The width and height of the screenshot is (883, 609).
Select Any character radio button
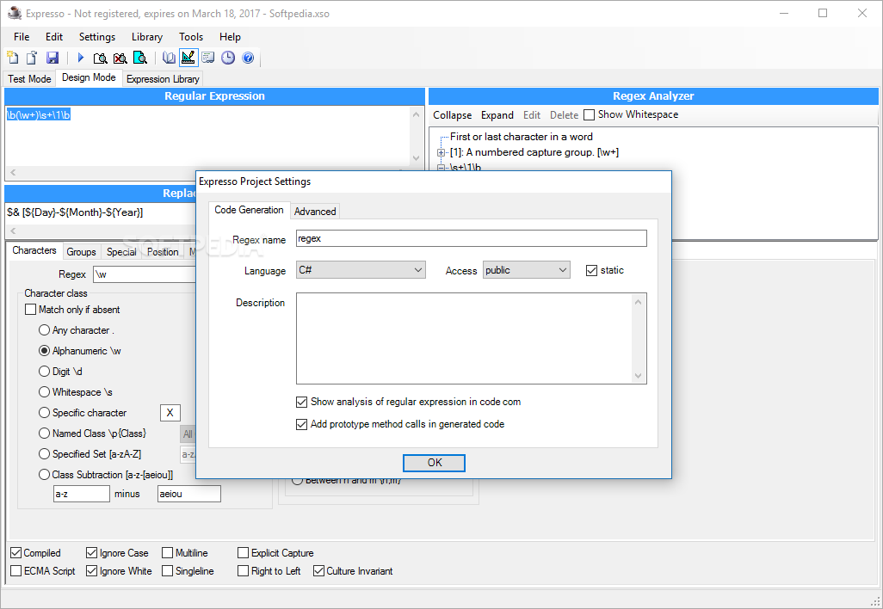point(44,329)
